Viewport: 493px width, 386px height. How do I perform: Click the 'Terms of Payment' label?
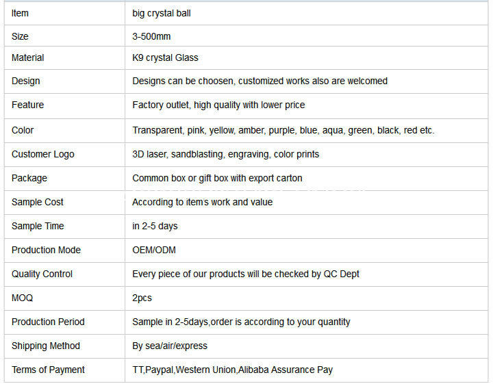click(x=48, y=370)
